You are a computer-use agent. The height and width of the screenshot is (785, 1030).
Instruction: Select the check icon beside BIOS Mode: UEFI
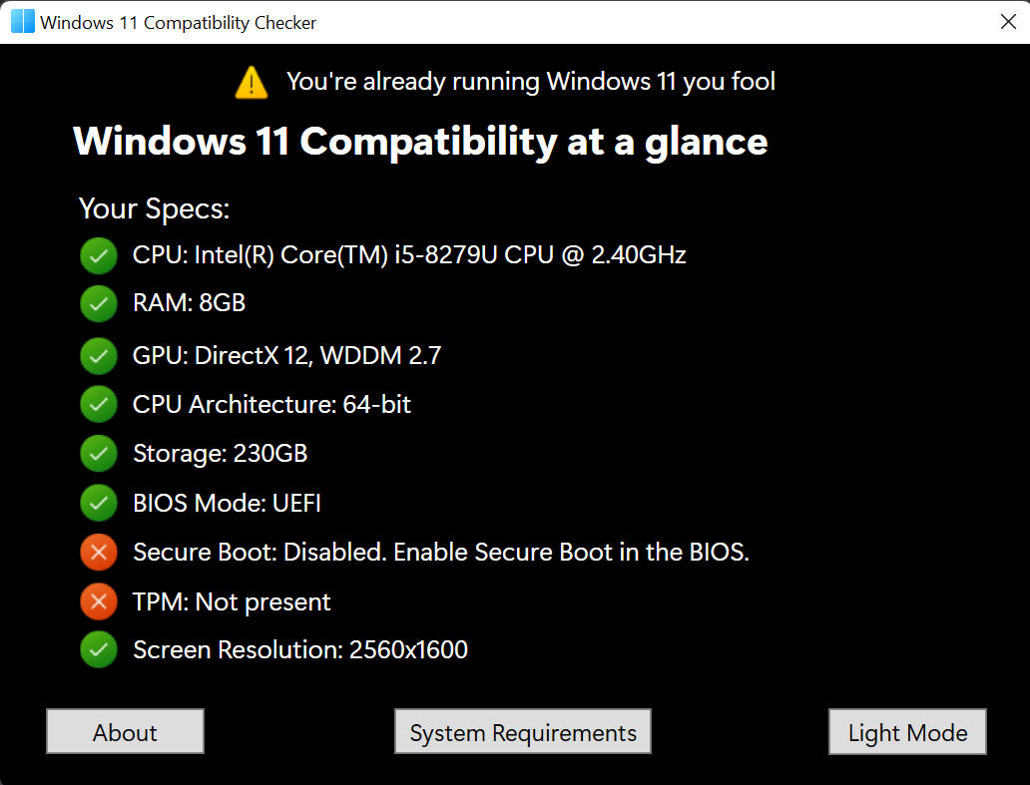[99, 503]
